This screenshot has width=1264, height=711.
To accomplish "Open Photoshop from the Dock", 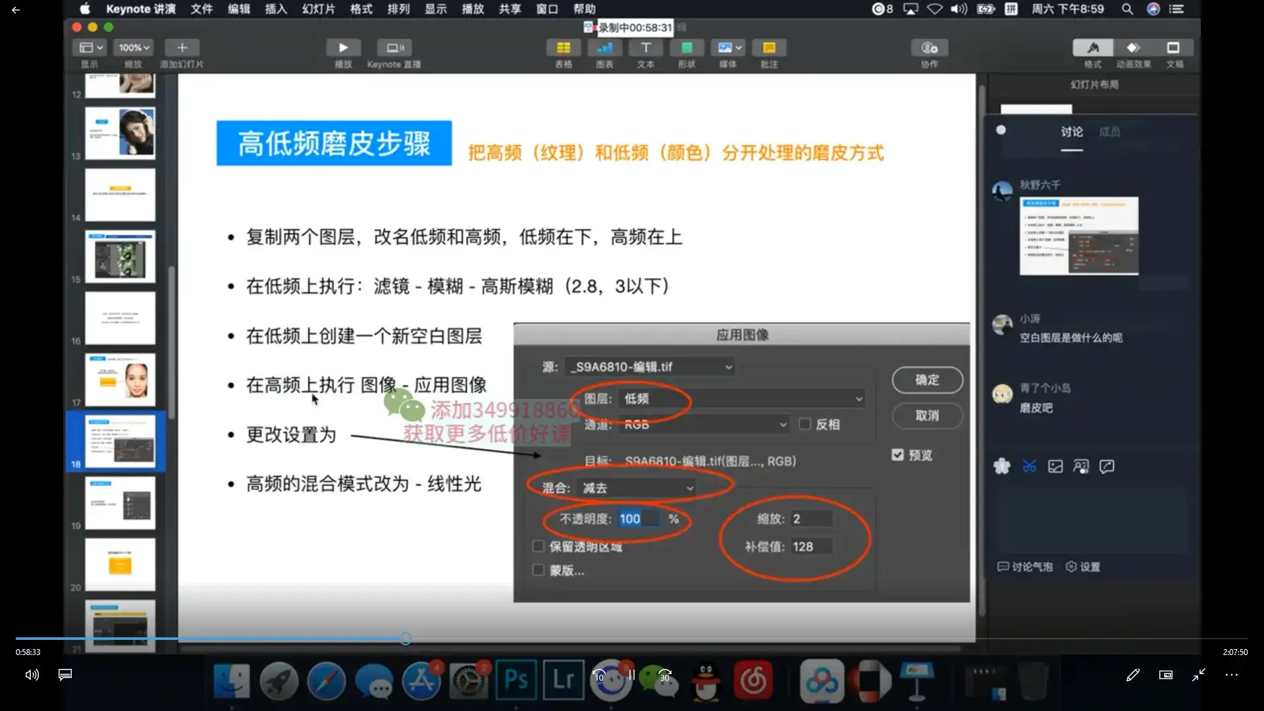I will pyautogui.click(x=517, y=679).
